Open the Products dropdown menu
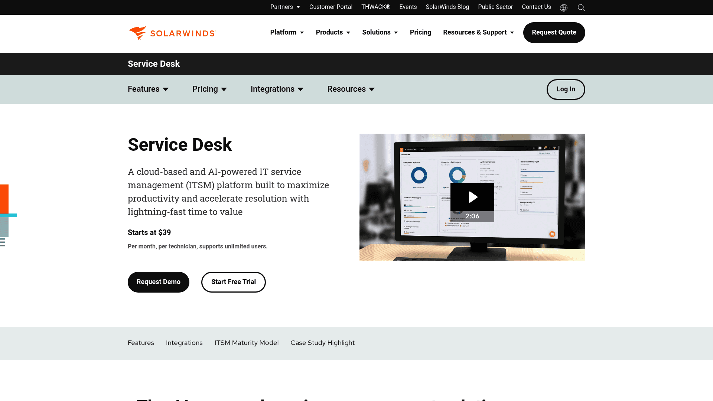The width and height of the screenshot is (713, 401). pyautogui.click(x=333, y=32)
